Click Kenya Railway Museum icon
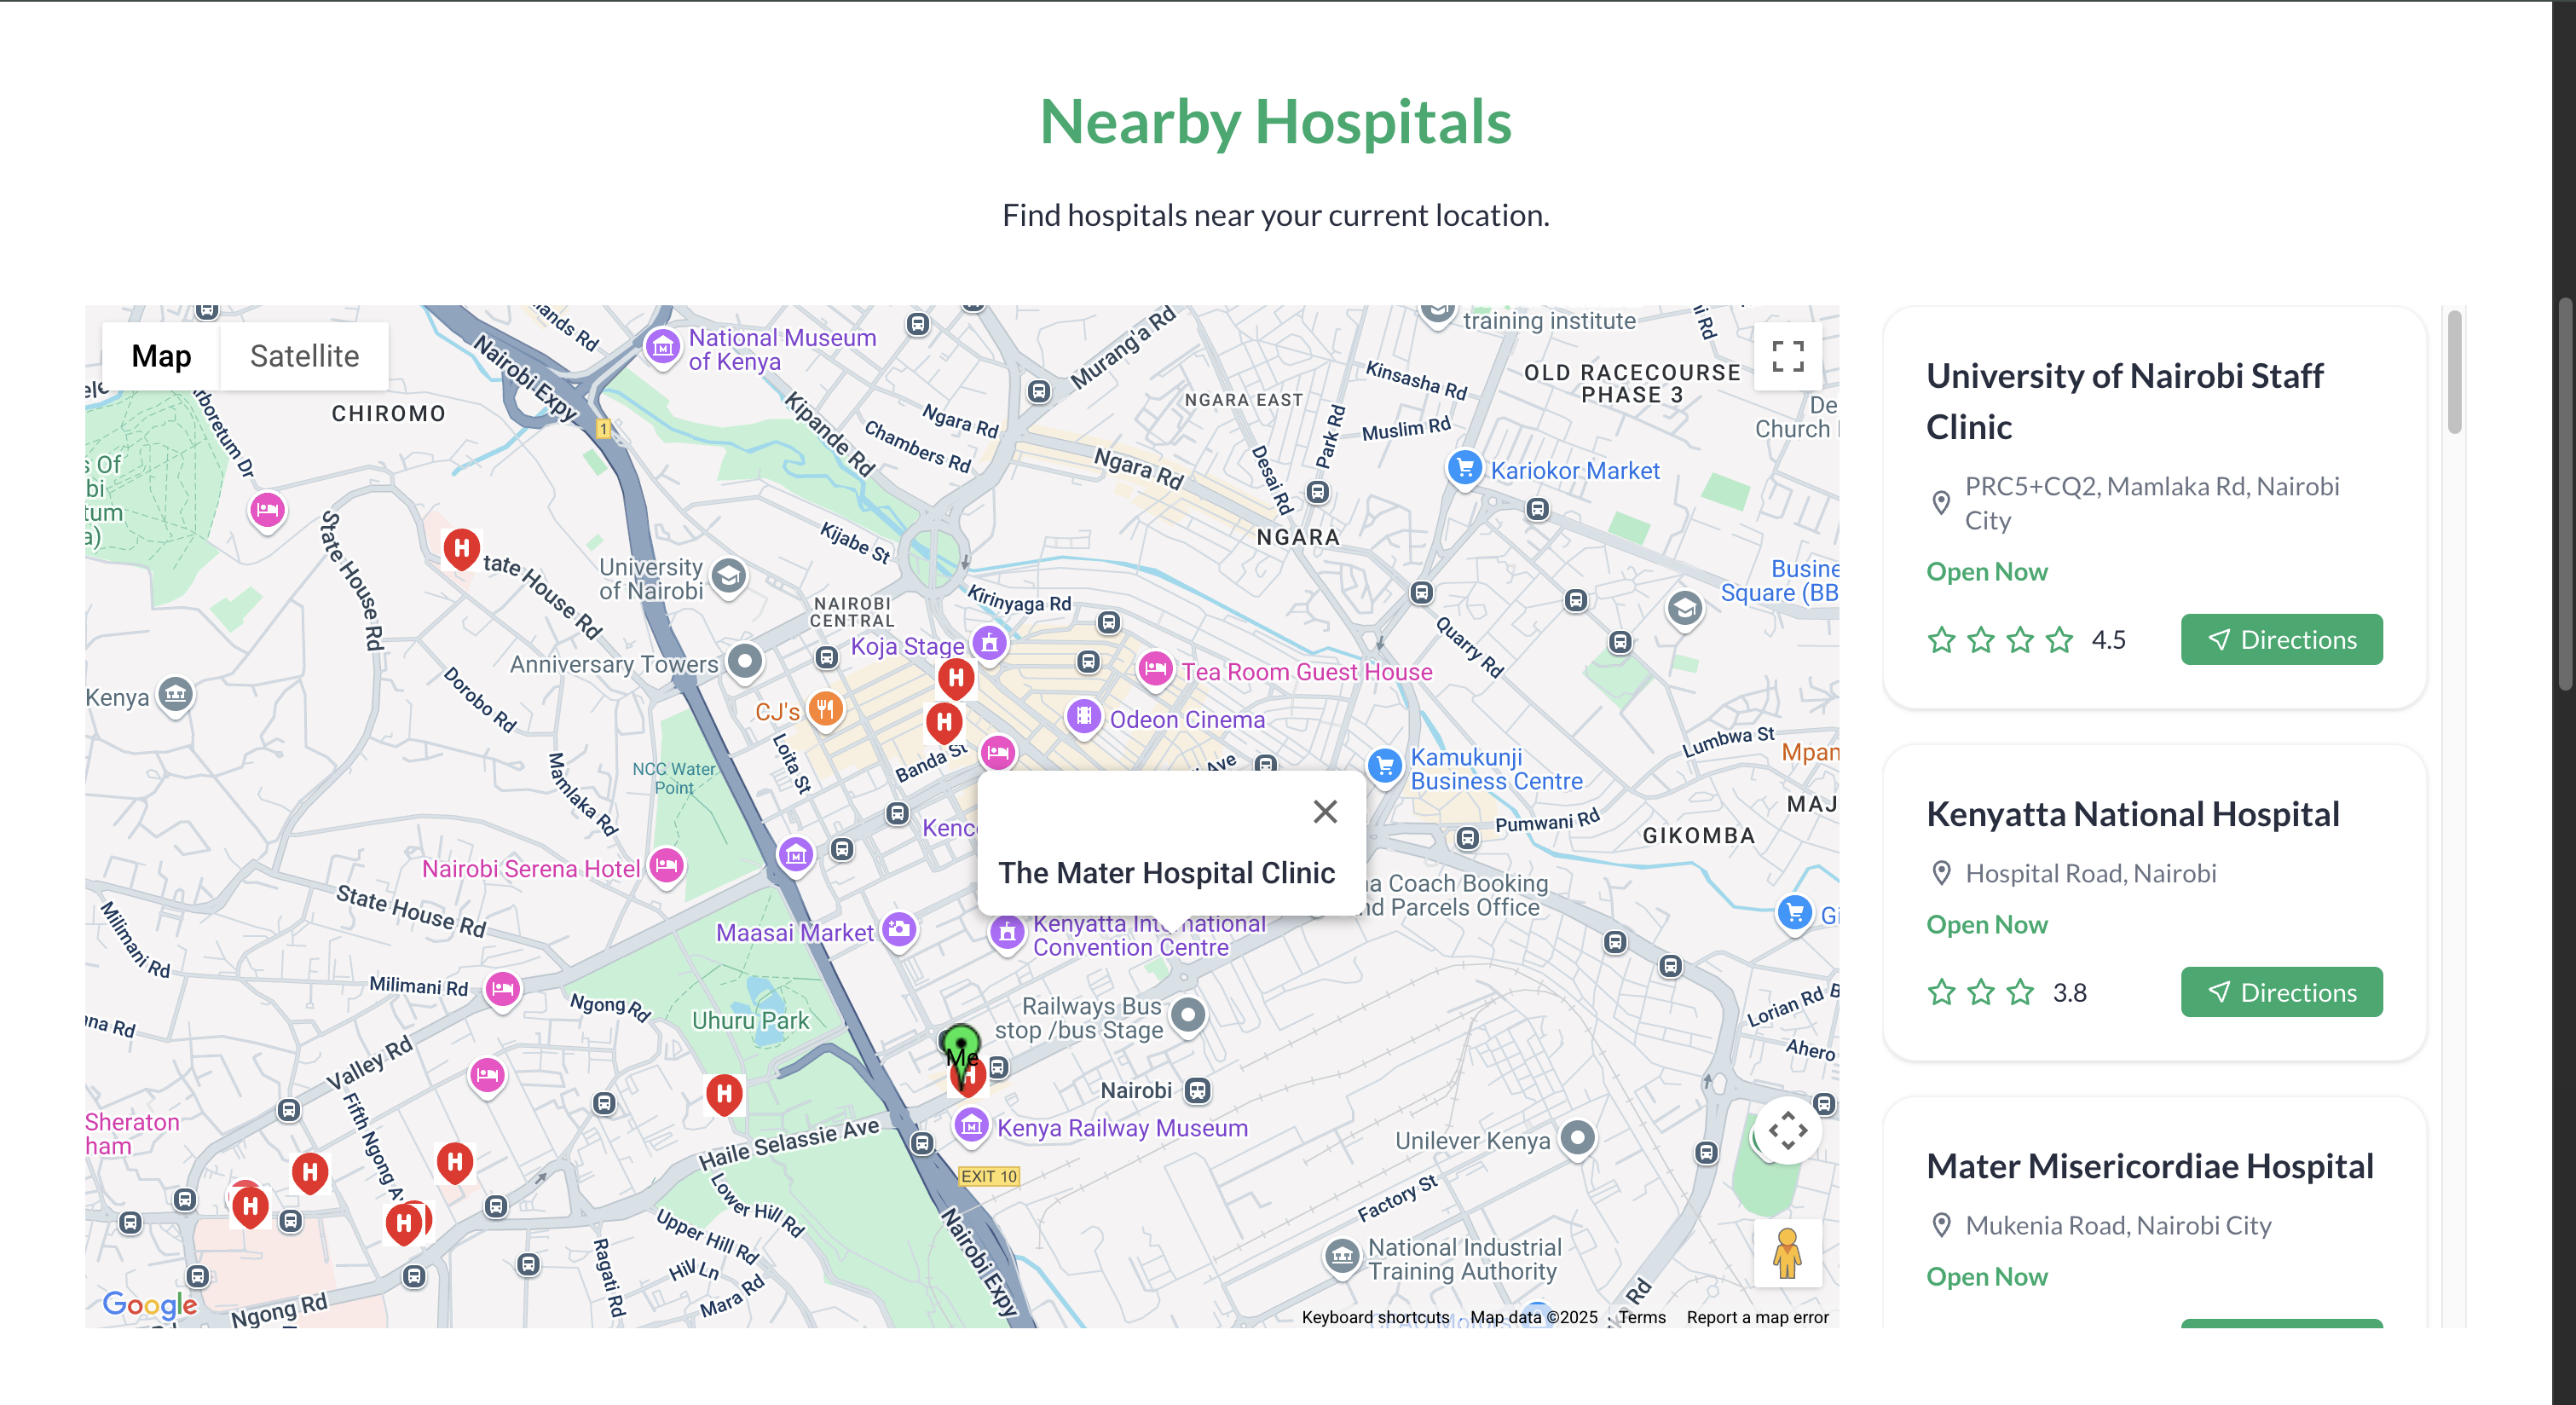Screen dimensions: 2576x1405 [x=971, y=1127]
